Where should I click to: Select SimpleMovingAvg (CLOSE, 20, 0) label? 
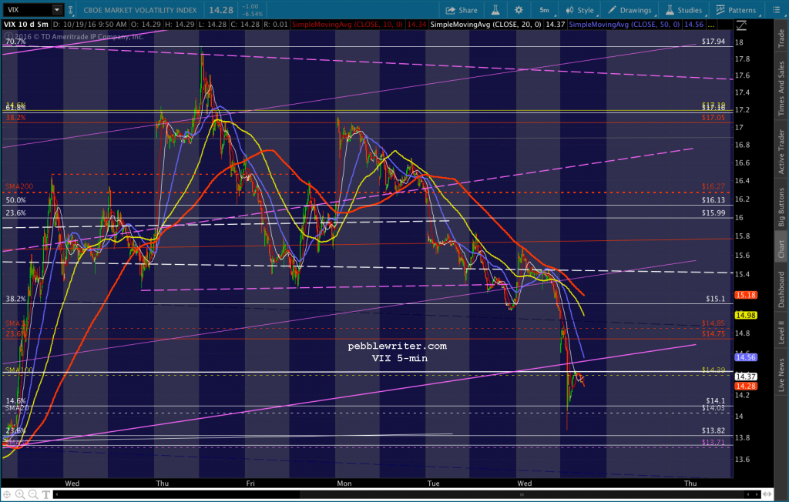coord(486,24)
